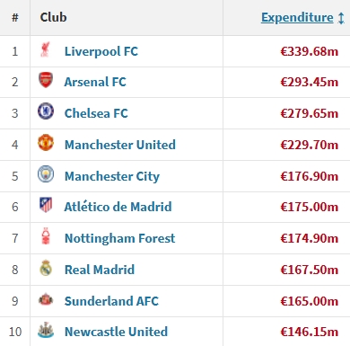Sort by the Expenditure column header
This screenshot has width=350, height=346.
click(x=297, y=17)
